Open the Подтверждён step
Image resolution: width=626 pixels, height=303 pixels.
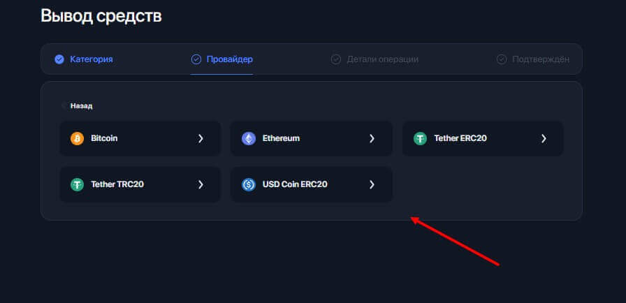pos(540,59)
